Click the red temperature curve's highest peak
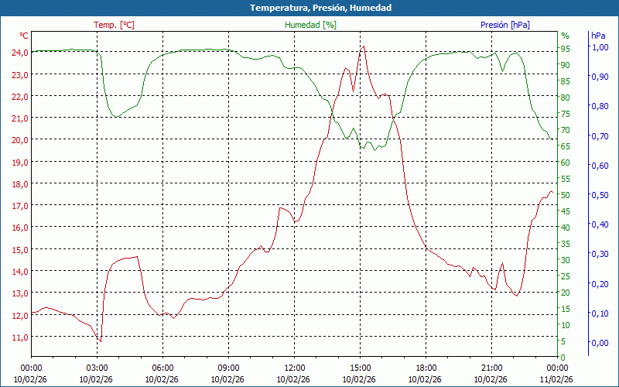The image size is (619, 387). click(363, 46)
